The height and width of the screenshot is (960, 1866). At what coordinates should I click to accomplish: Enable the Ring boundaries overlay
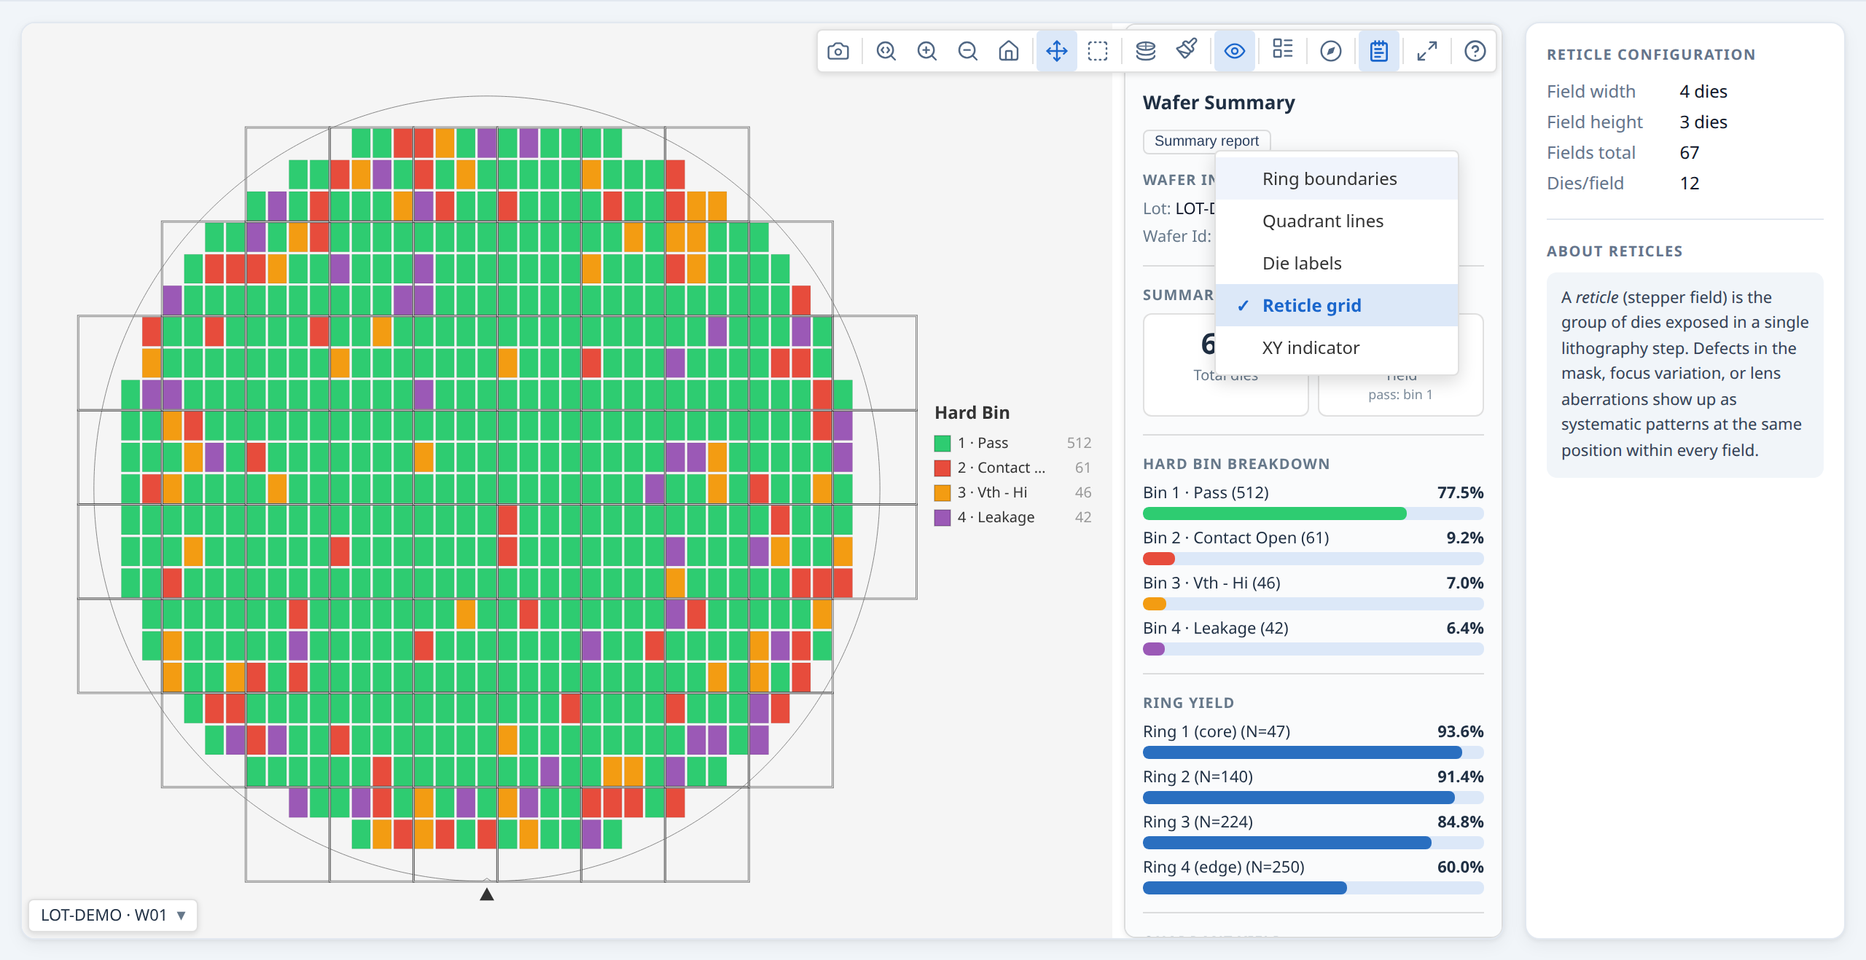click(x=1337, y=179)
